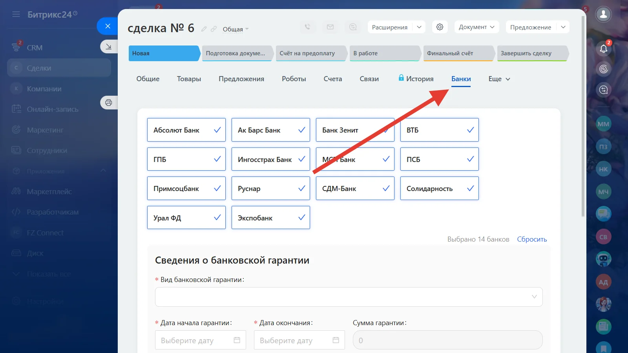This screenshot has height=353, width=628.
Task: Click Дата начала гарантии date field
Action: pos(201,340)
